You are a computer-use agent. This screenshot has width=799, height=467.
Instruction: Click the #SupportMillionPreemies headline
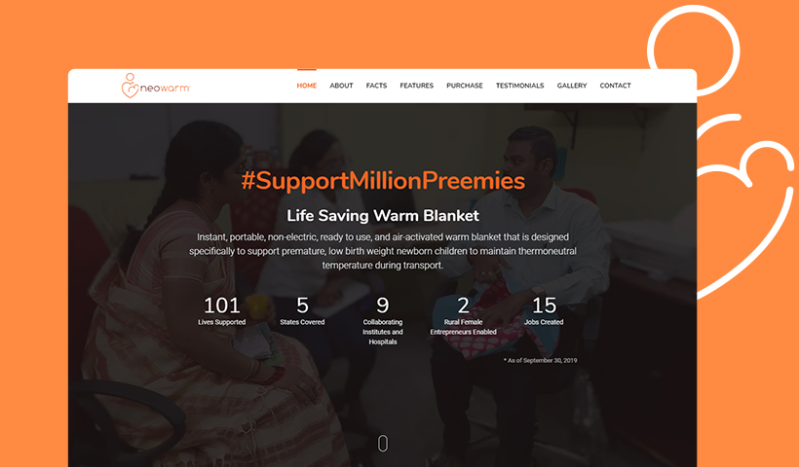tap(383, 181)
